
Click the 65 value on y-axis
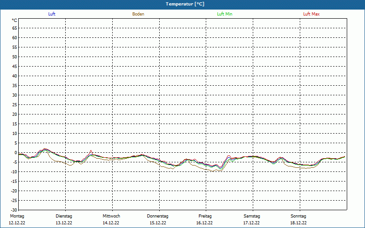(x=15, y=28)
